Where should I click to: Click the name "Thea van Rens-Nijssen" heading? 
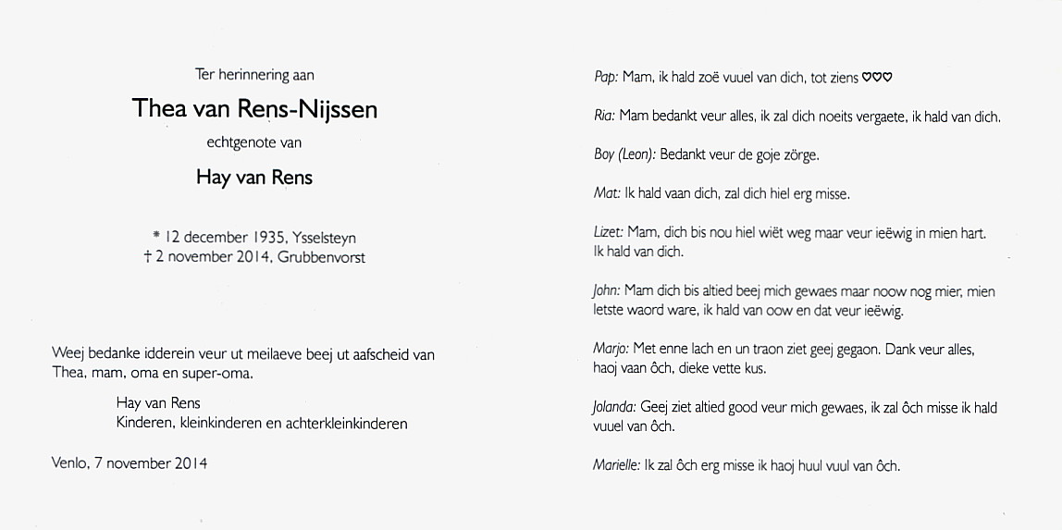[x=254, y=109]
